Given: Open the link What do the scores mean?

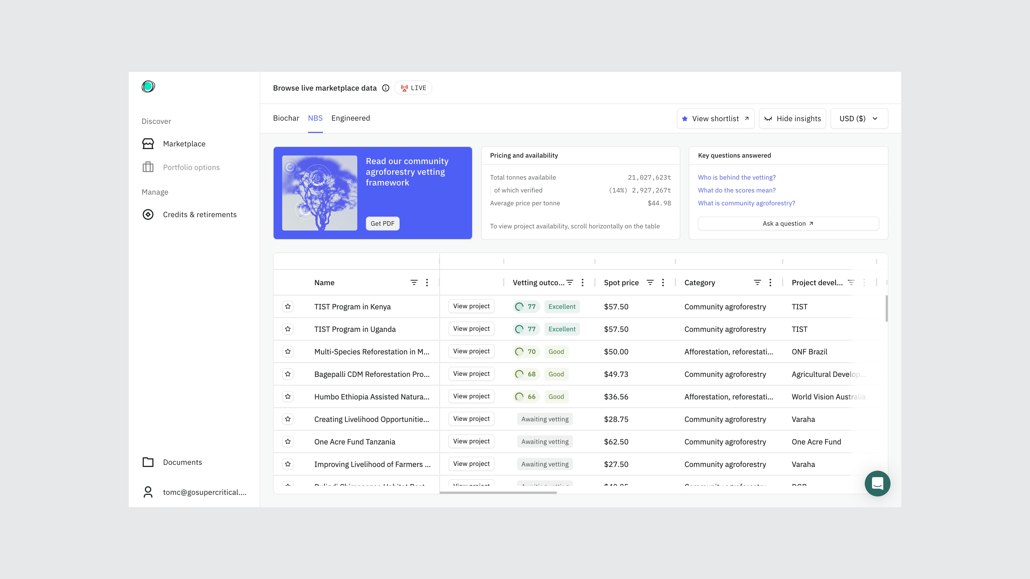Looking at the screenshot, I should click(737, 190).
